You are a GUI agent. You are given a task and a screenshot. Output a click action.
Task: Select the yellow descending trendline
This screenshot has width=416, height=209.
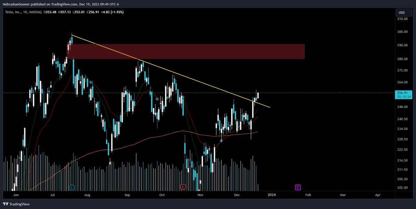coord(171,71)
